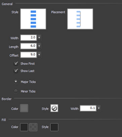Screen dimensions: 122x137
Task: Open the tick Style preview picker
Action: pos(33,19)
